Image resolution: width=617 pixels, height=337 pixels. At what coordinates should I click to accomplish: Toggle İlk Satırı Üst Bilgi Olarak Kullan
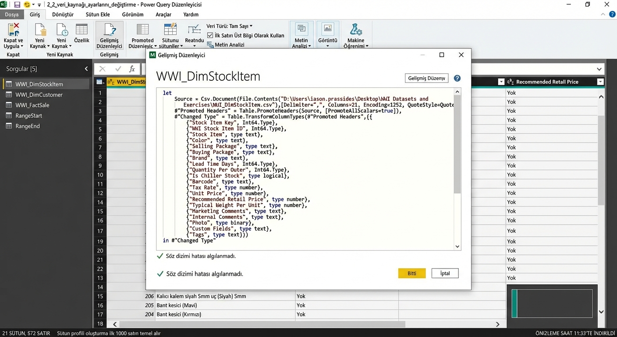210,36
